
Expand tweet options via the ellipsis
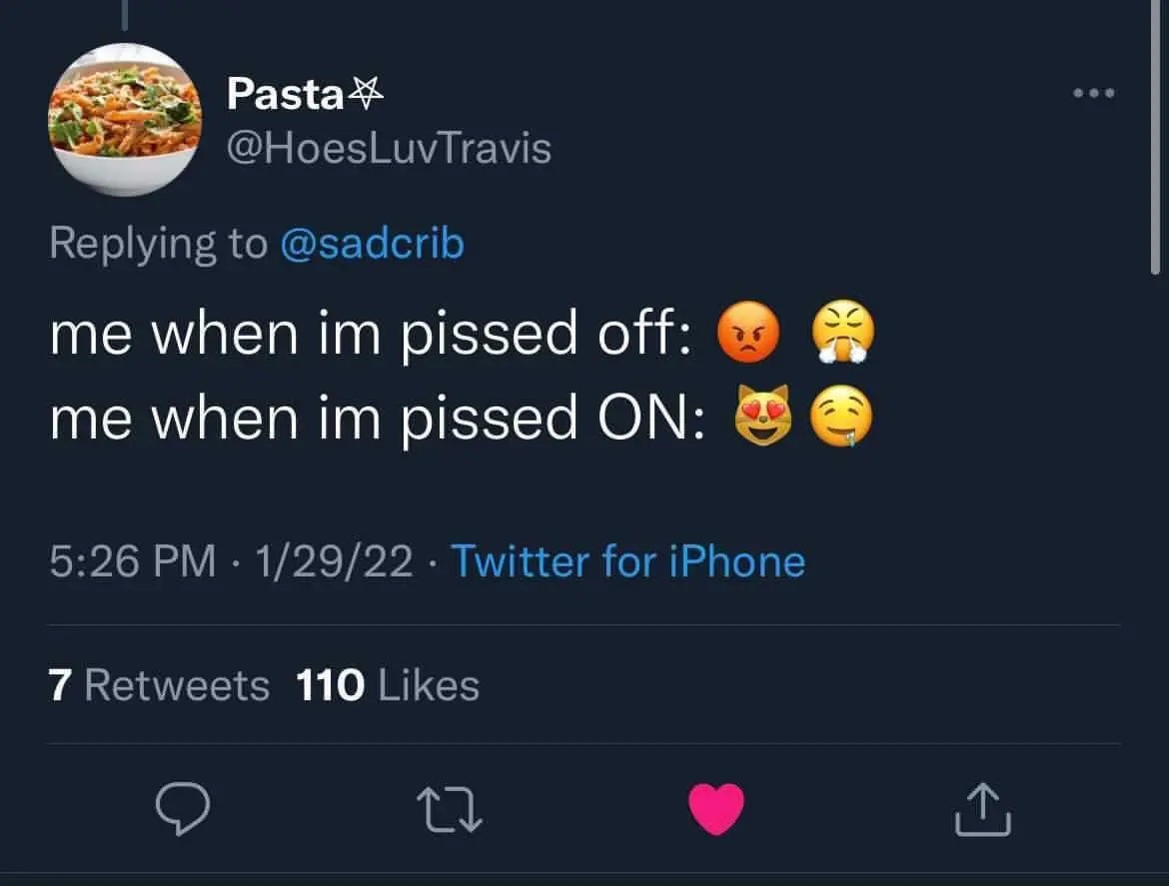tap(1095, 92)
